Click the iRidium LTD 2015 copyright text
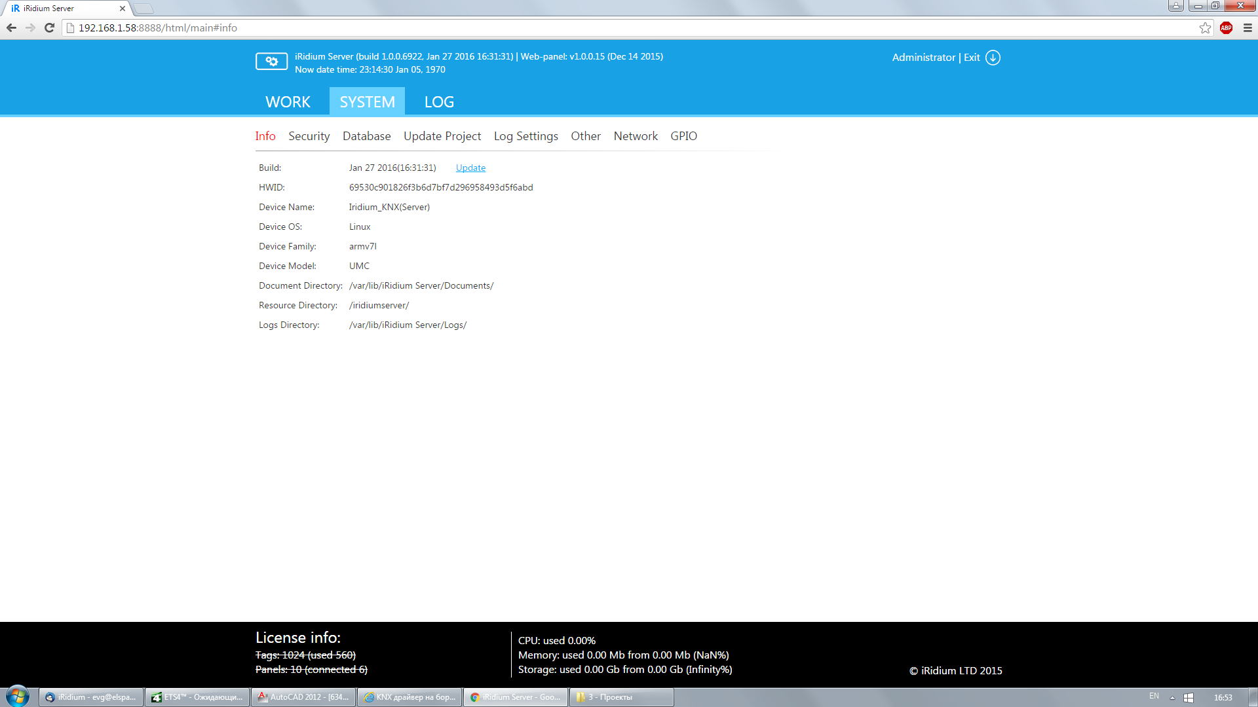 (x=956, y=671)
